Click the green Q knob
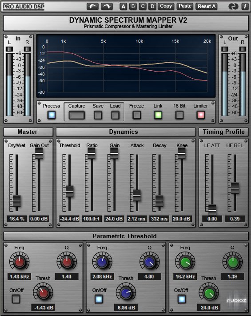This screenshot has height=316, width=251. pyautogui.click(x=233, y=261)
